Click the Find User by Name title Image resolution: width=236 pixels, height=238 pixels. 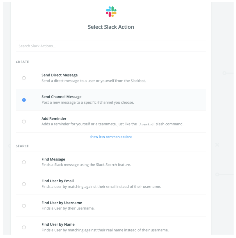[58, 224]
